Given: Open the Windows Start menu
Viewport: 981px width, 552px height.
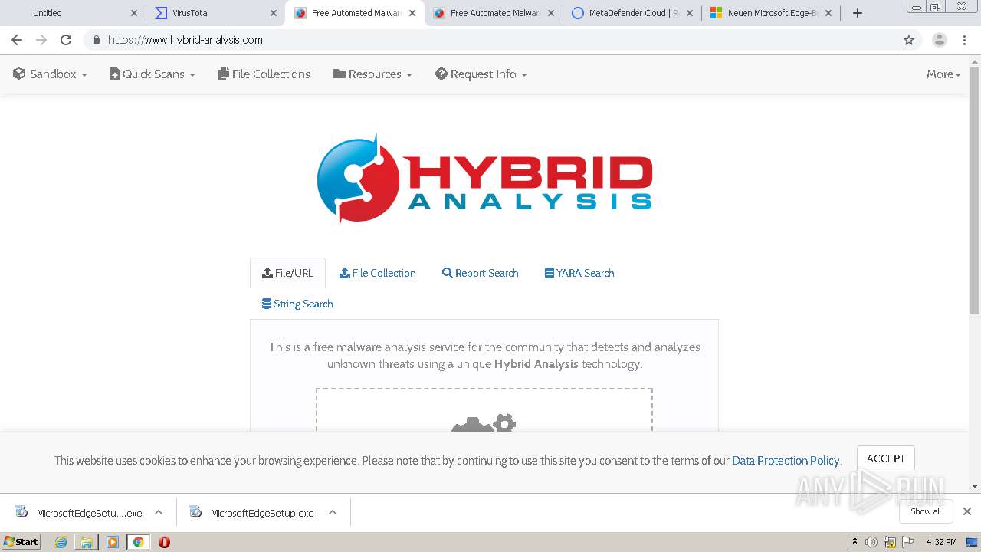Looking at the screenshot, I should click(21, 542).
